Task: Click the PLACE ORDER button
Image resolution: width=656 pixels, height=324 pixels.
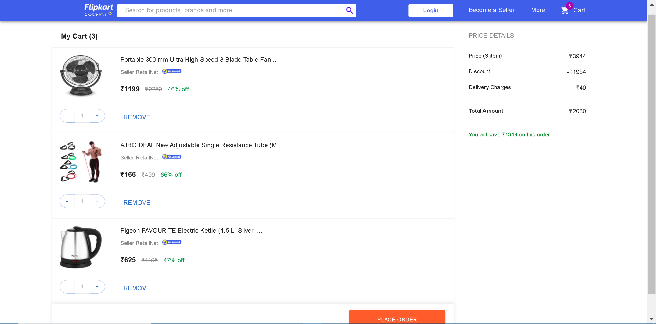Action: [x=397, y=317]
